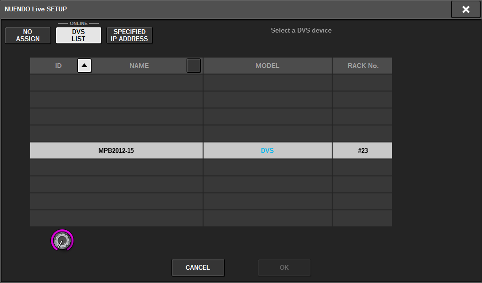Switch to DVS LIST mode
This screenshot has height=283, width=482.
tap(78, 35)
